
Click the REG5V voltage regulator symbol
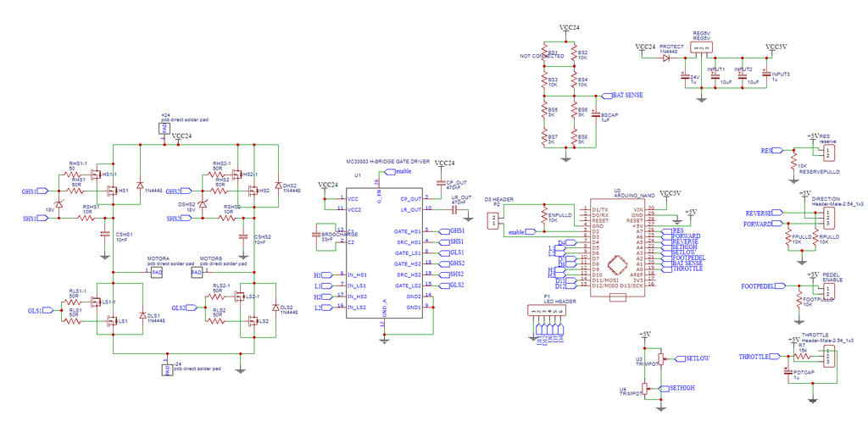point(701,48)
